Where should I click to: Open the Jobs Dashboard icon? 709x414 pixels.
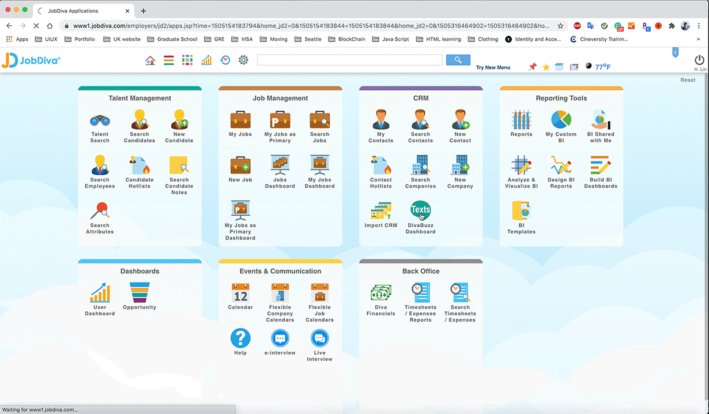280,165
